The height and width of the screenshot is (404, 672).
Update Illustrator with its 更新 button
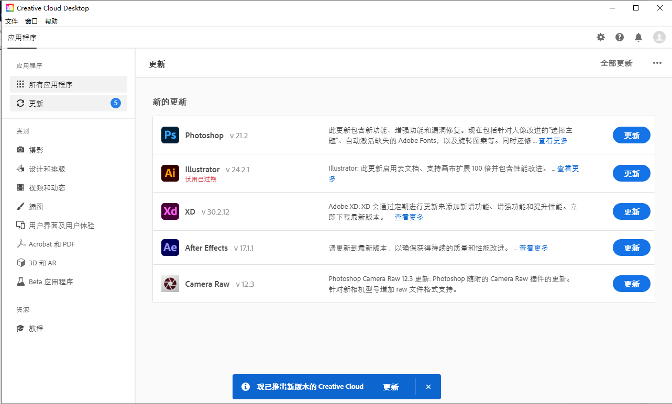coord(632,173)
